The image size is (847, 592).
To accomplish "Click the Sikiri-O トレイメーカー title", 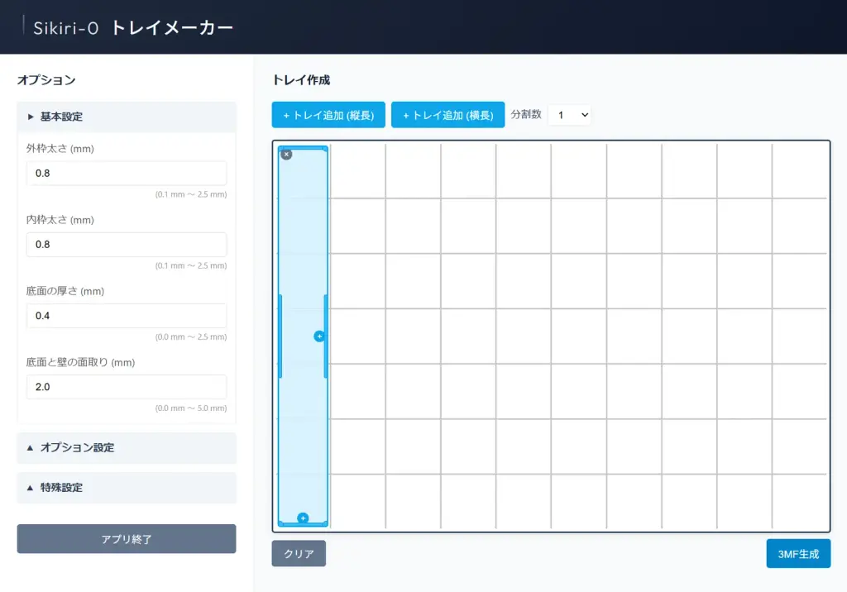I will tap(133, 27).
